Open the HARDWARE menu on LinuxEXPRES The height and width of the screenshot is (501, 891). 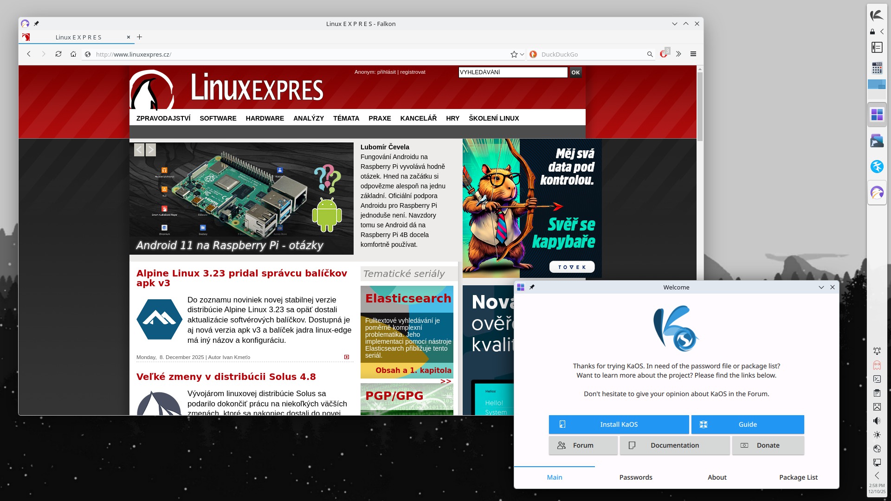[265, 118]
